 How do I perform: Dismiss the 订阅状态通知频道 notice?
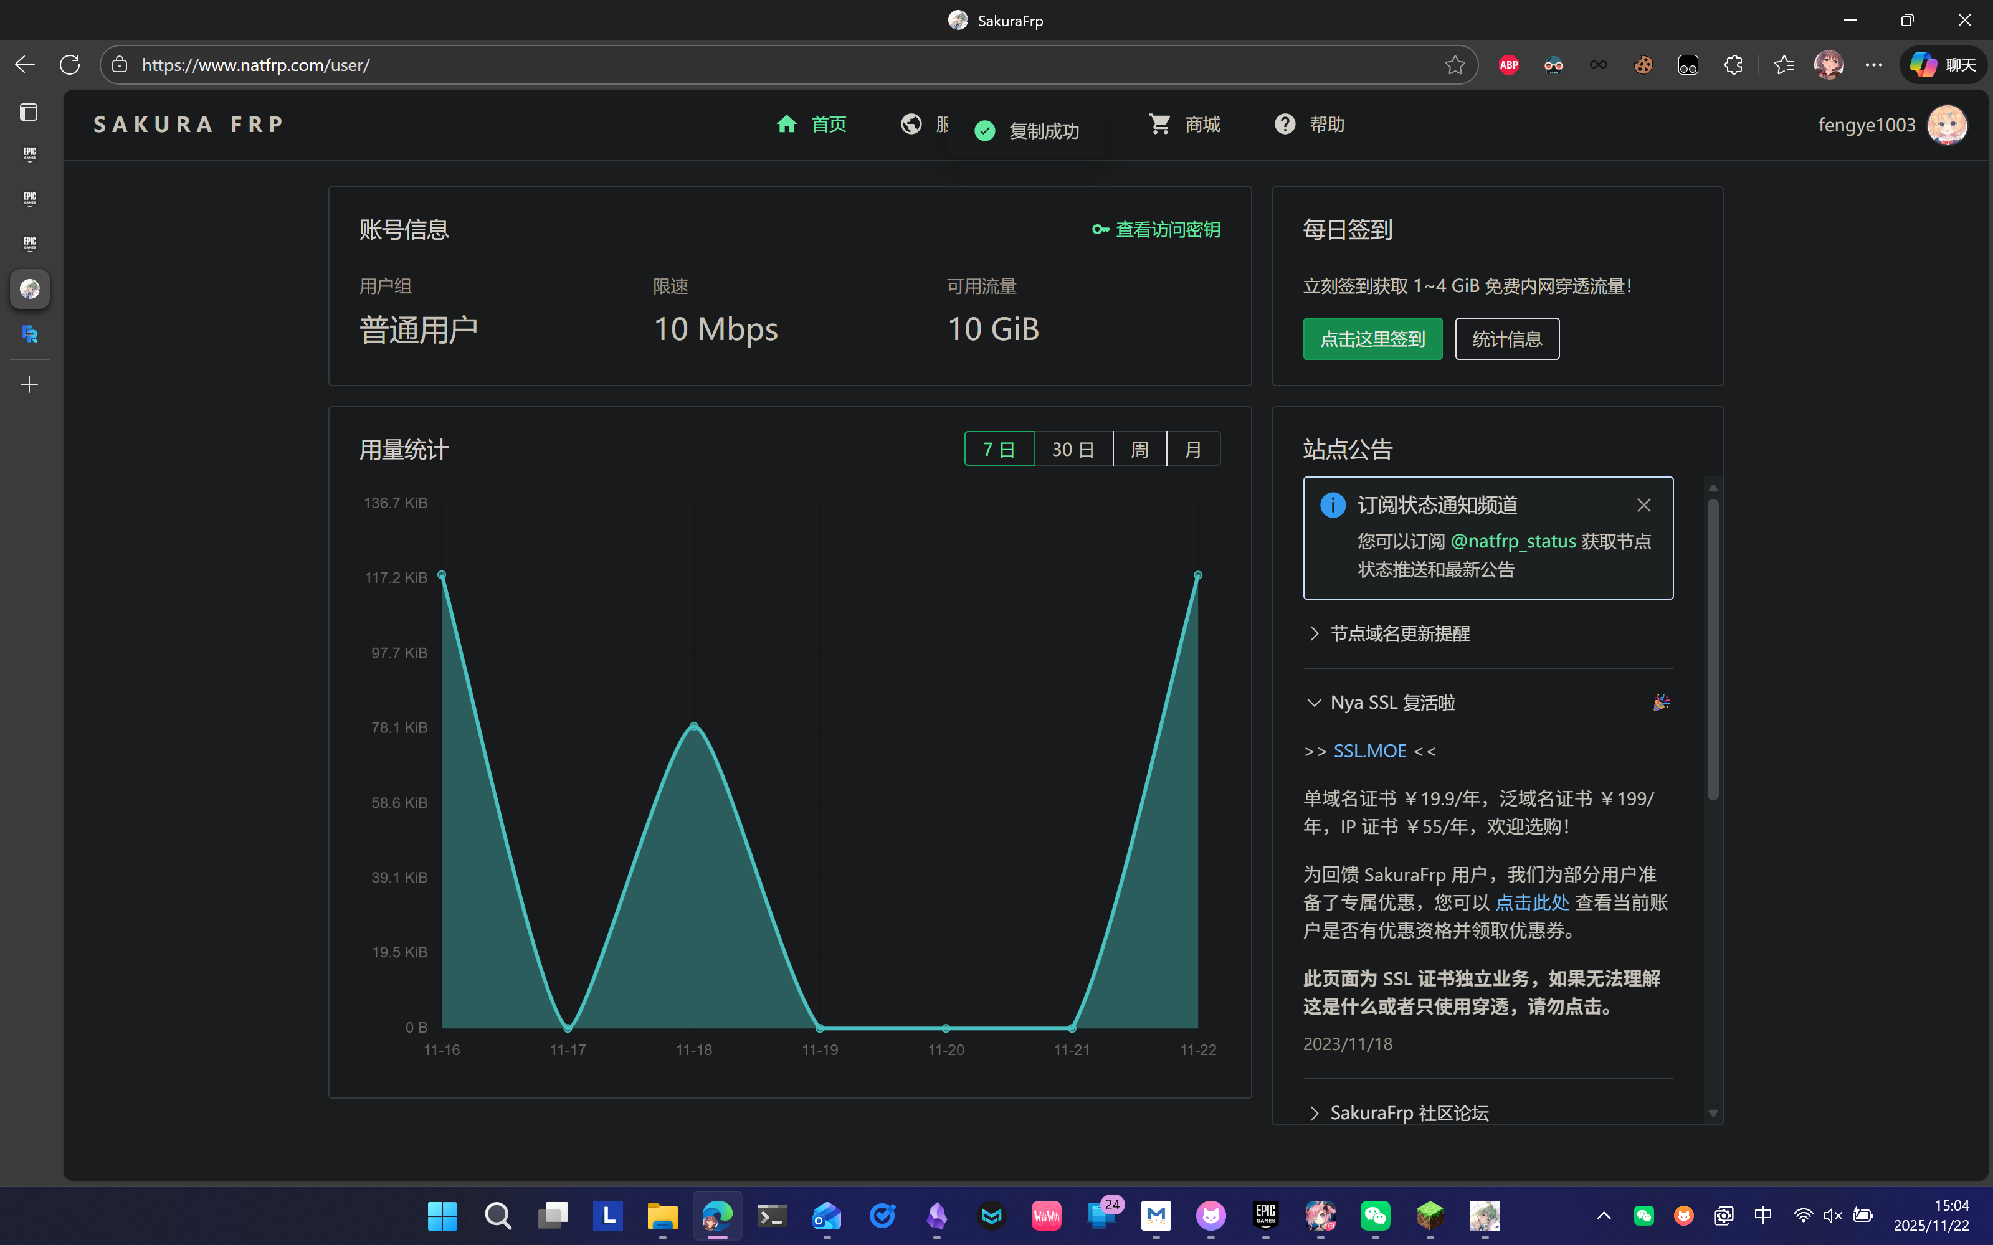tap(1643, 506)
